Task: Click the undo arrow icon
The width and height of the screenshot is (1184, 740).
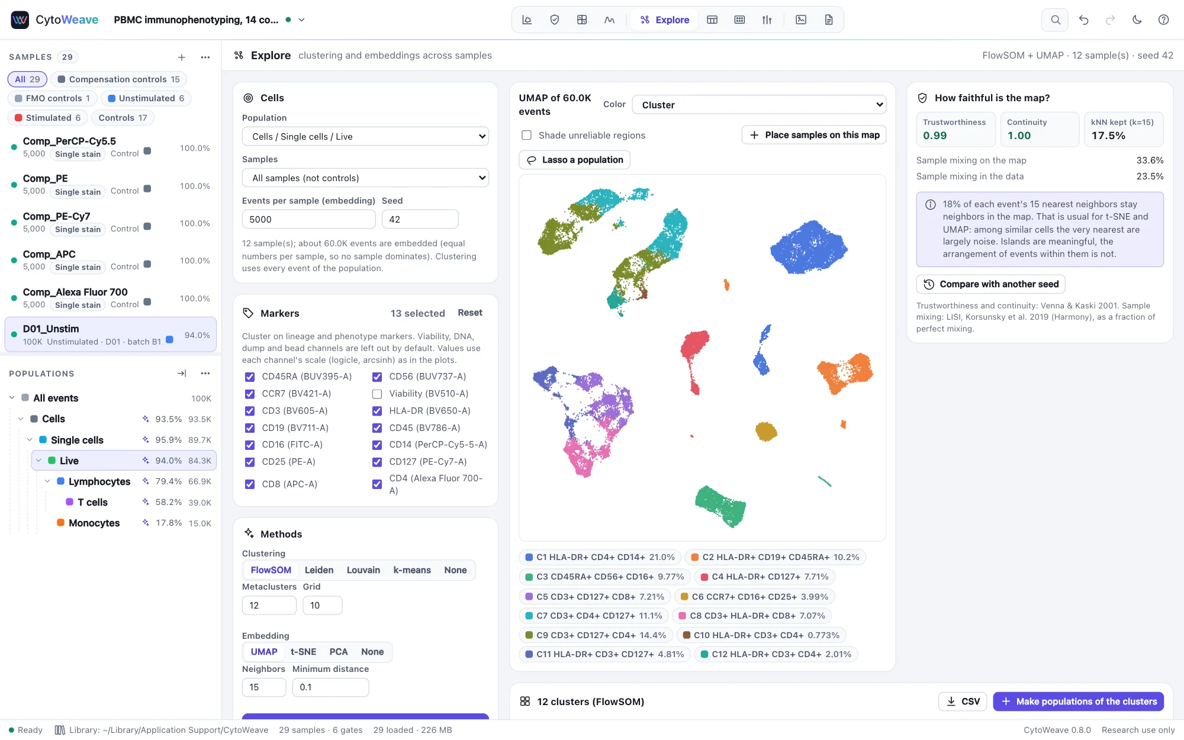Action: [1083, 20]
